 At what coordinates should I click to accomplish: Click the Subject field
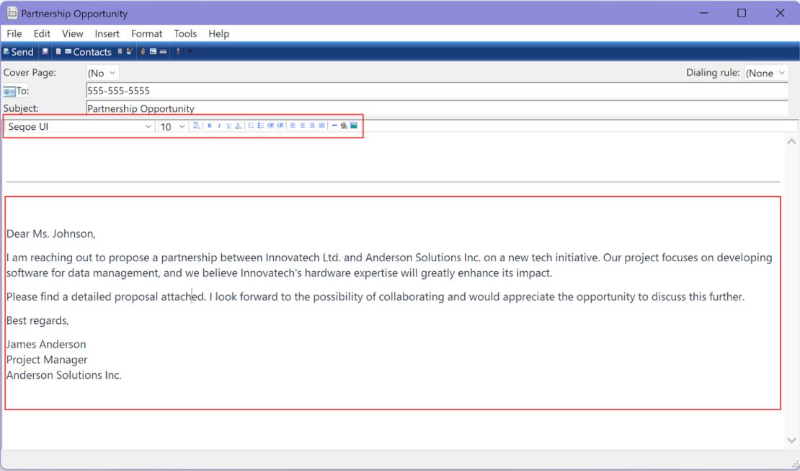(x=437, y=108)
